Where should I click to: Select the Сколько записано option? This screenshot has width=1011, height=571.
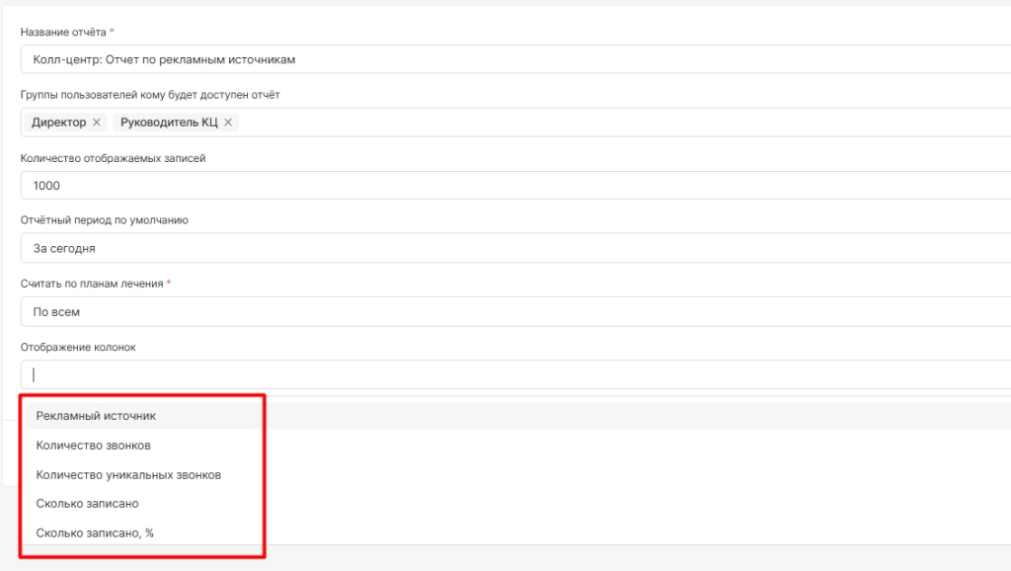pyautogui.click(x=87, y=504)
